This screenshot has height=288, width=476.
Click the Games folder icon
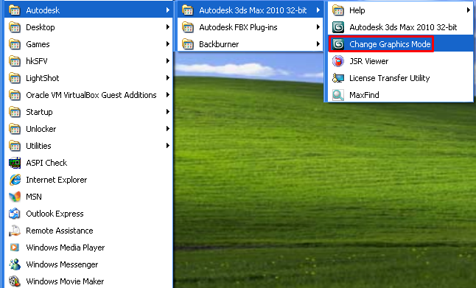15,44
